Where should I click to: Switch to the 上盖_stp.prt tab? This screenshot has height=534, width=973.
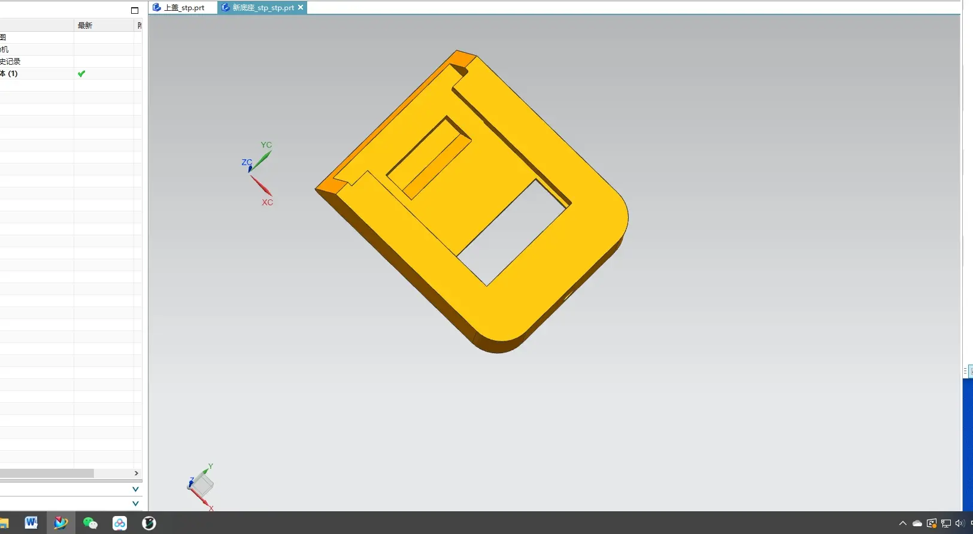click(x=184, y=8)
